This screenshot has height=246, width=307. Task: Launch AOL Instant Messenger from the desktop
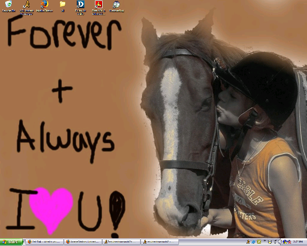pos(27,8)
